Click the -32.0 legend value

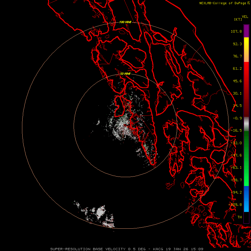pos(236,143)
